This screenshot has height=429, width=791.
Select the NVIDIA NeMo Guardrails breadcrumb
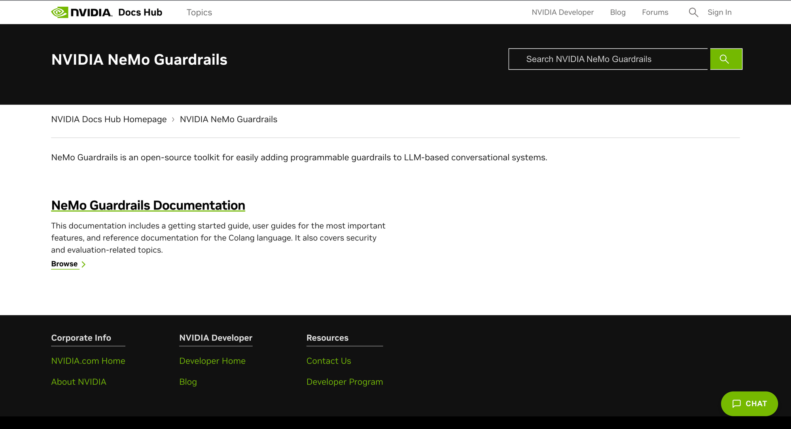(229, 119)
